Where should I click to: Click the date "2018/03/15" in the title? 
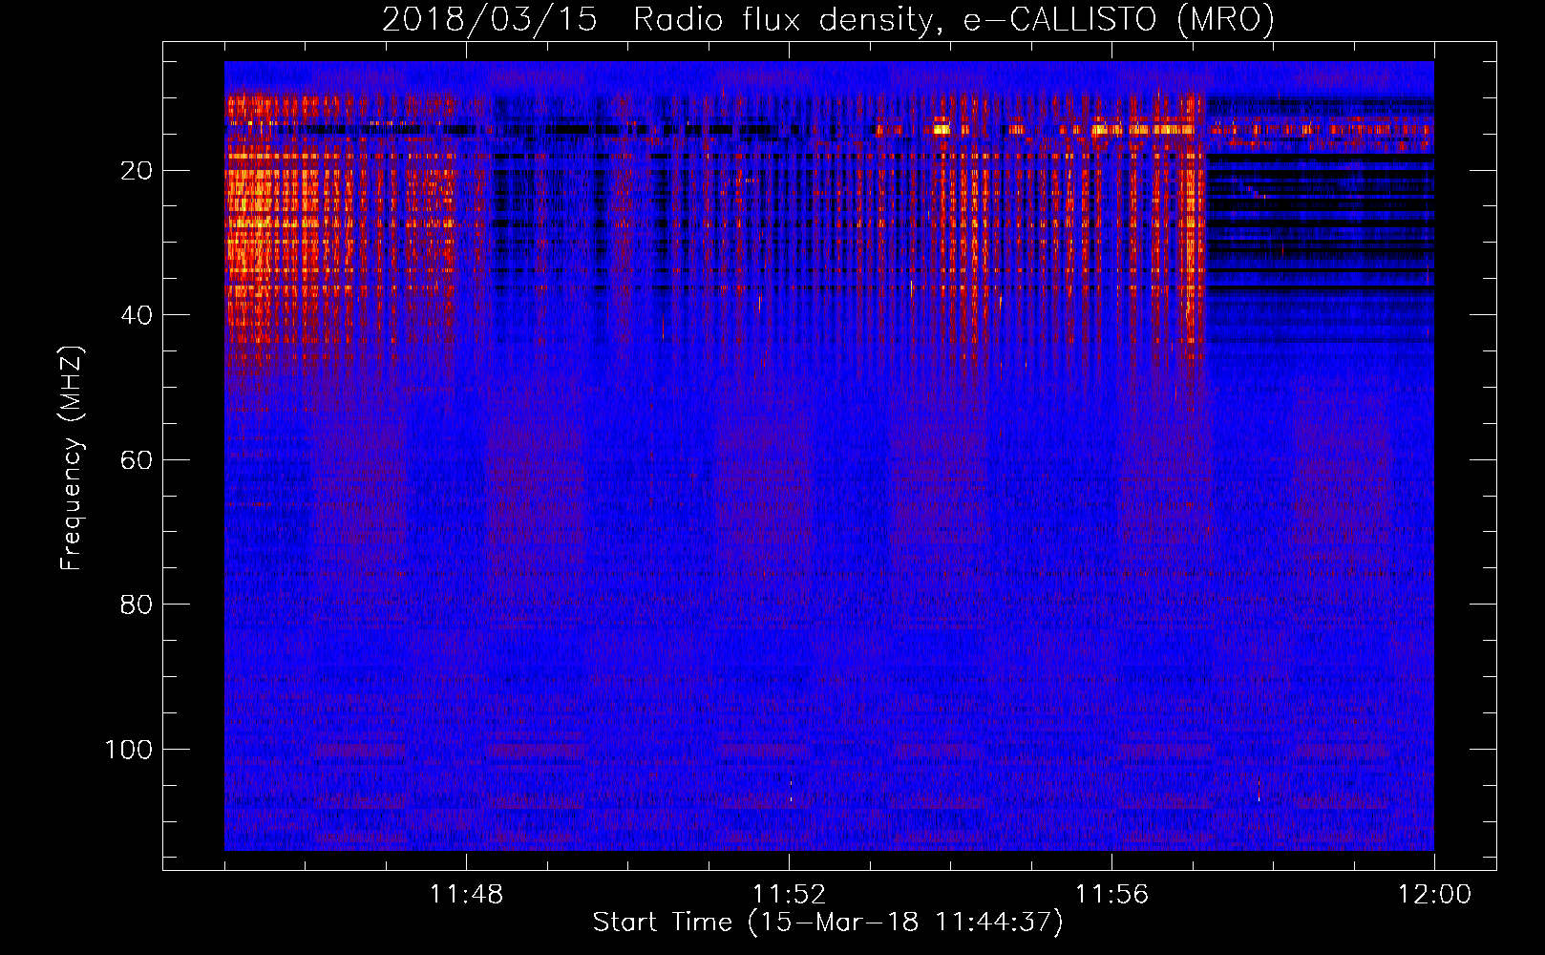490,20
